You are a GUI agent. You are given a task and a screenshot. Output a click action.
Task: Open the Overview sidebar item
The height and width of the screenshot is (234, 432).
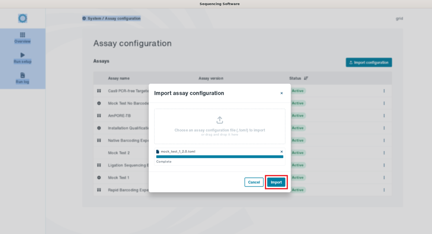point(22,38)
